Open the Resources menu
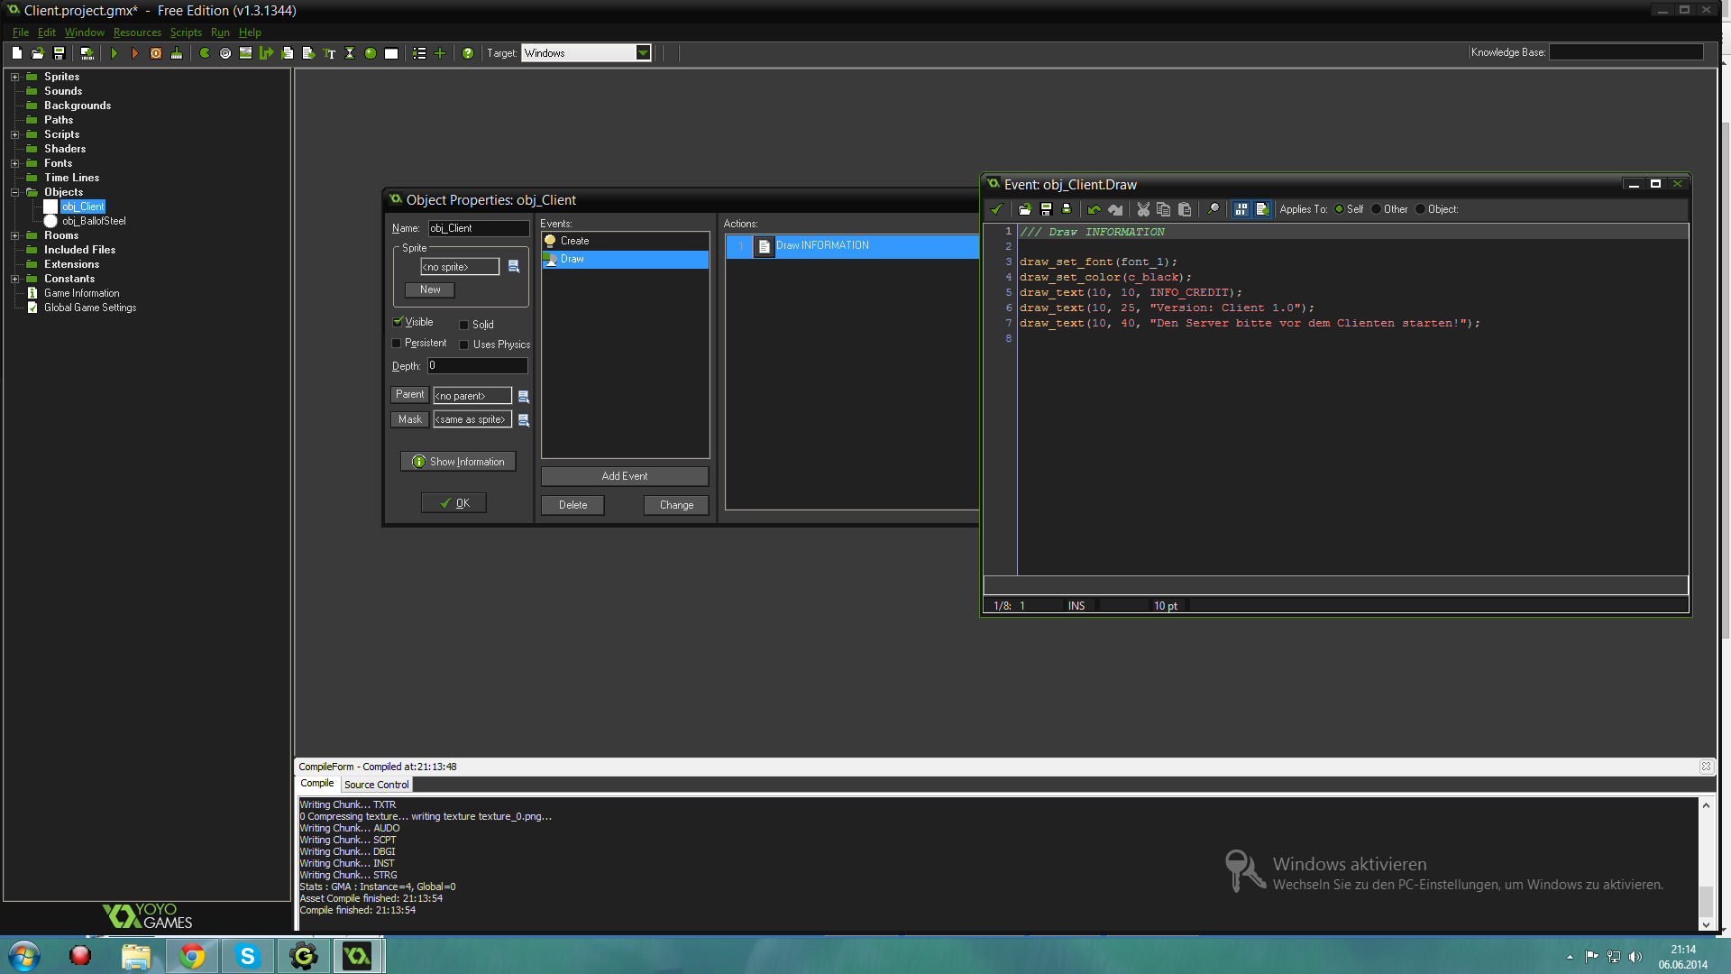Image resolution: width=1731 pixels, height=974 pixels. click(x=137, y=32)
